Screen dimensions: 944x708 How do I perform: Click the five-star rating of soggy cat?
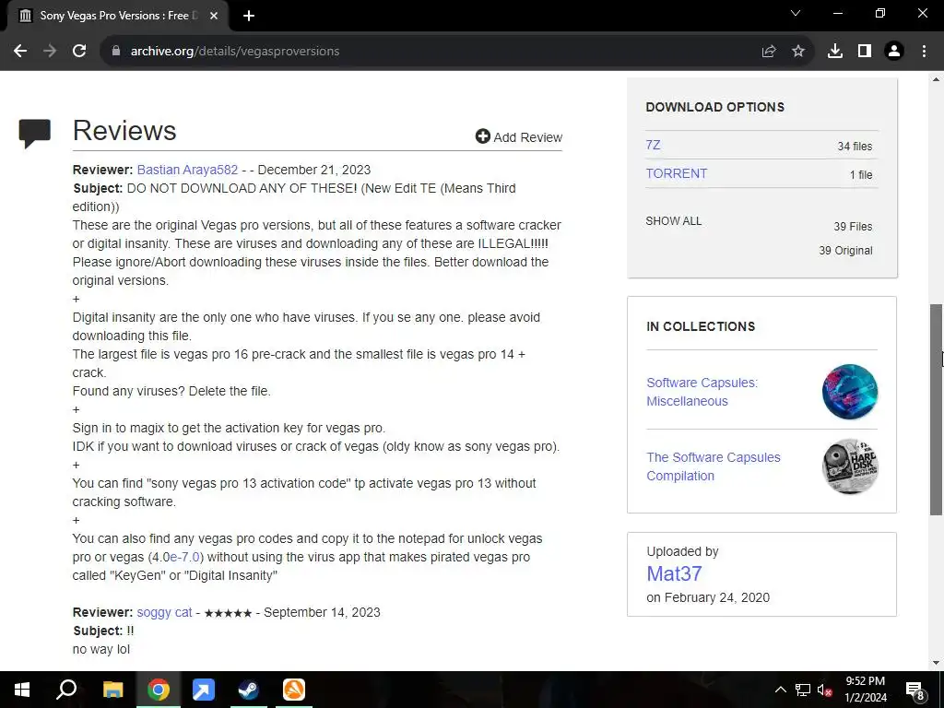tap(228, 613)
